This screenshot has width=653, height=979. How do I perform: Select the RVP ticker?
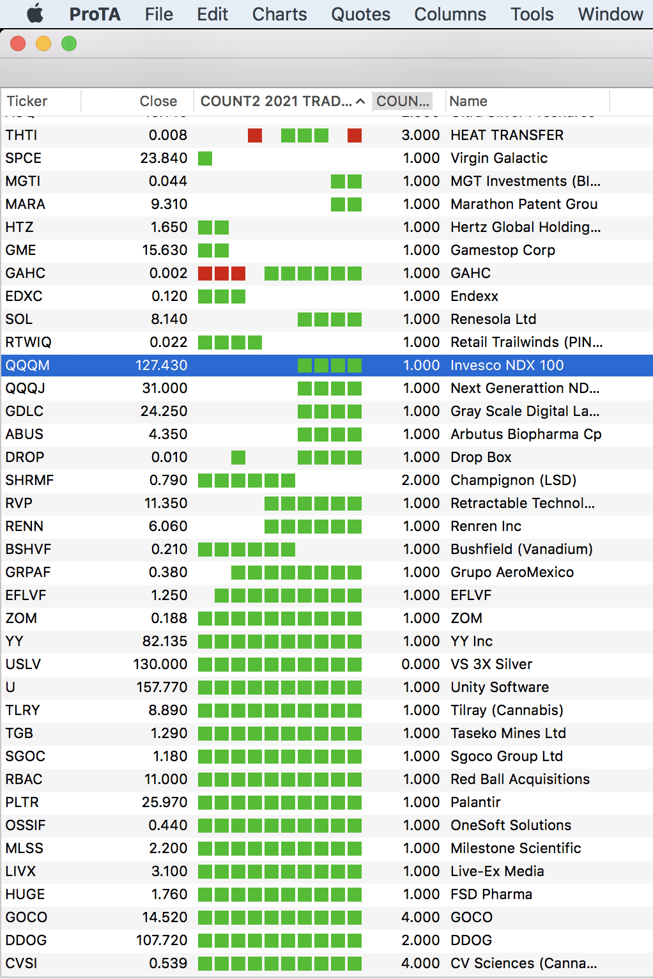pyautogui.click(x=19, y=504)
